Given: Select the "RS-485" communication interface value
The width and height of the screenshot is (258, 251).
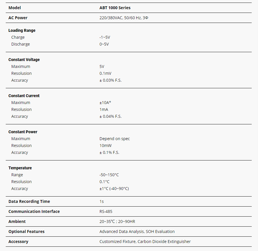Looking at the screenshot, I should coord(106,211).
